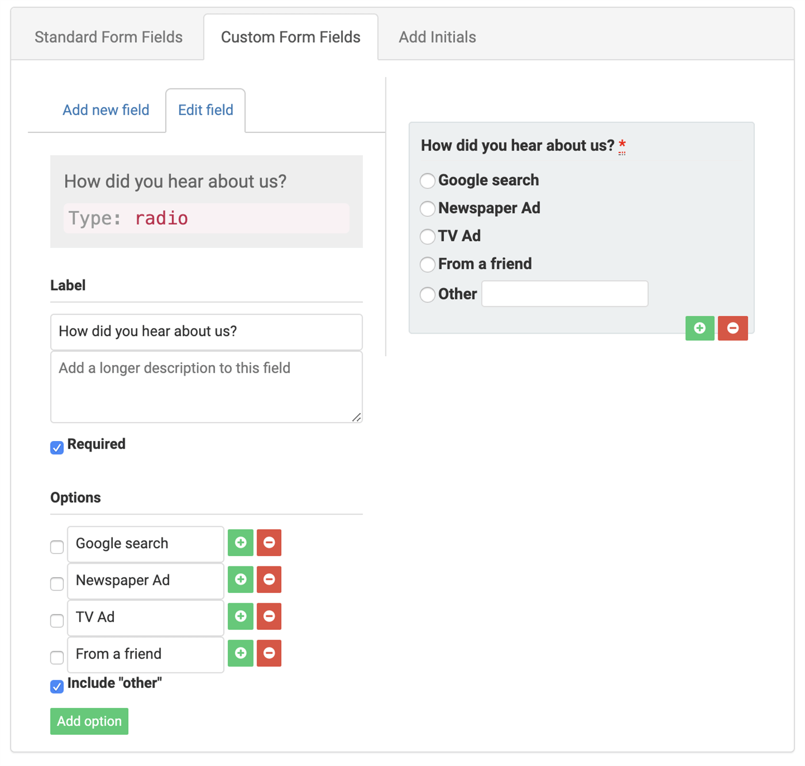
Task: Check the box next to the Google search option
Action: pyautogui.click(x=56, y=547)
